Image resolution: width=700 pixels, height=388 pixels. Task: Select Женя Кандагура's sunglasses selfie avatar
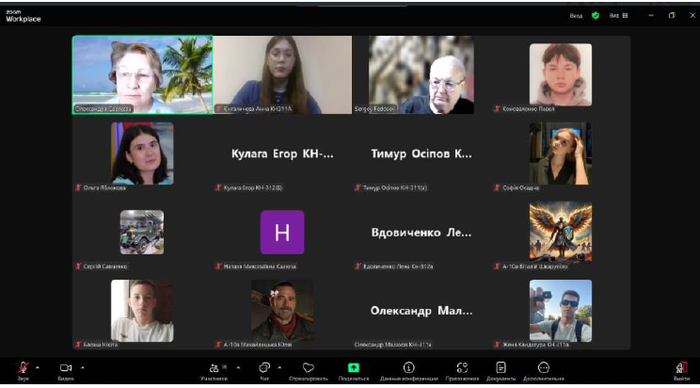tap(561, 311)
